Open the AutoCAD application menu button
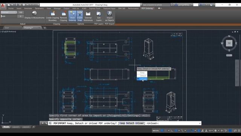The image size is (241, 136). click(3, 6)
